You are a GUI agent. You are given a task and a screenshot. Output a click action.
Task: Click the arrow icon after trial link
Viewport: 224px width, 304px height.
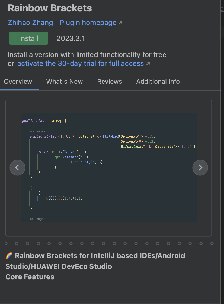coord(148,64)
